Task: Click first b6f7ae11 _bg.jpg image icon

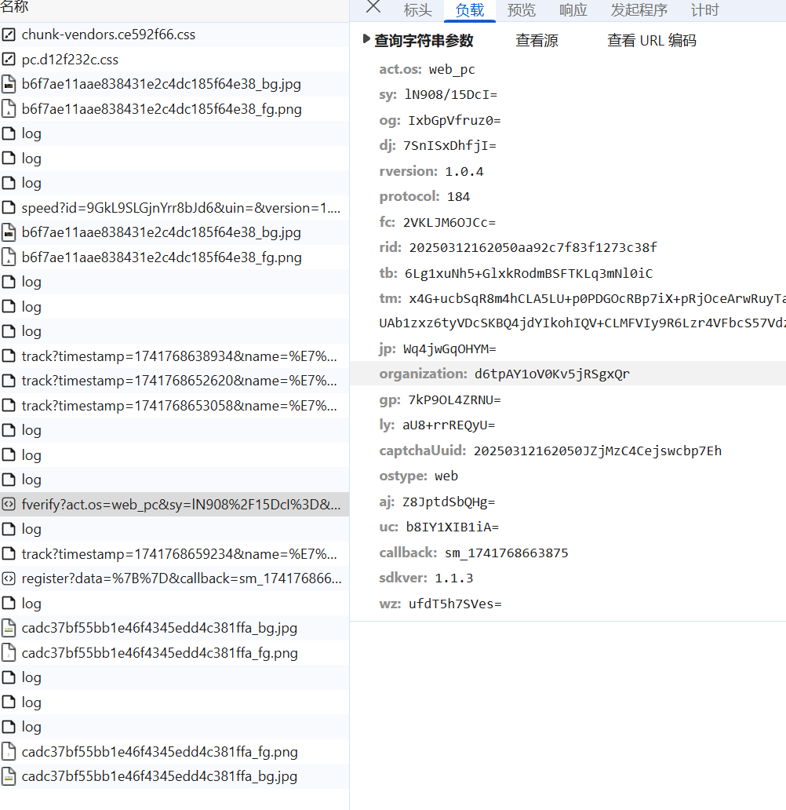Action: click(9, 84)
